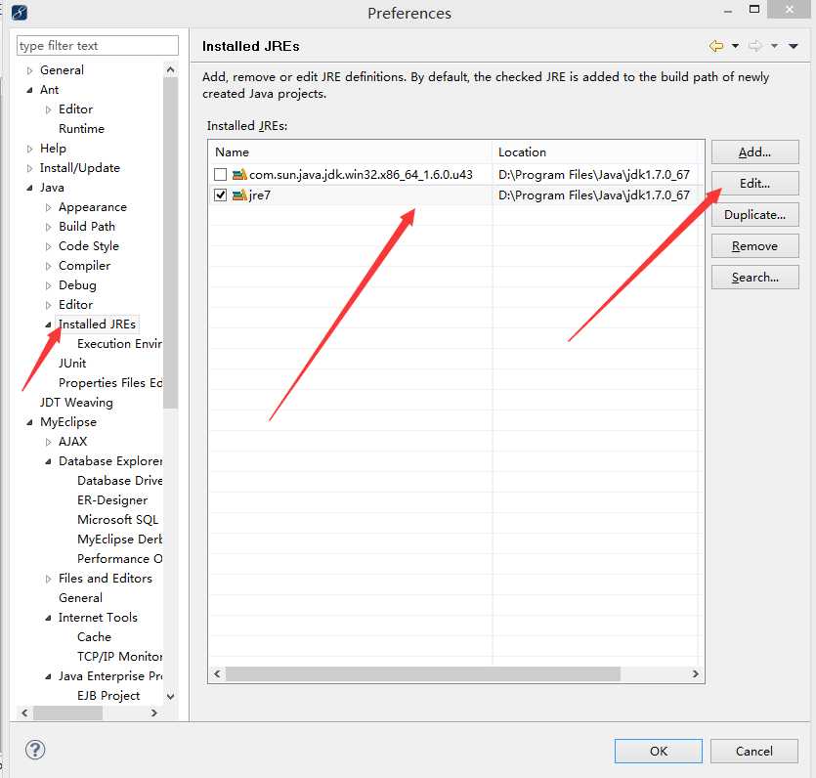
Task: Select the JDT Weaving item
Action: 76,403
